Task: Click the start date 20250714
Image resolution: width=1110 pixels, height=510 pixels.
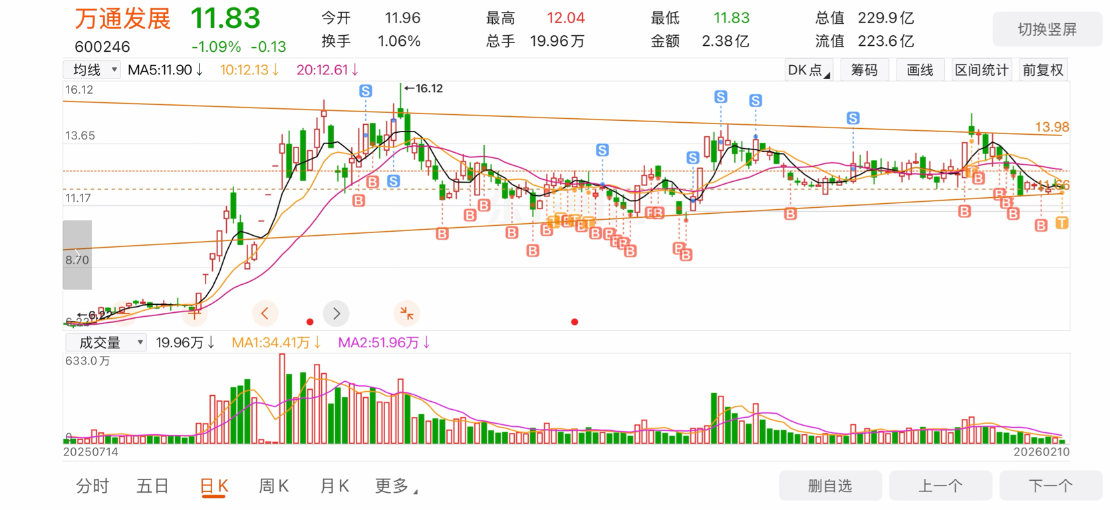Action: [x=90, y=452]
